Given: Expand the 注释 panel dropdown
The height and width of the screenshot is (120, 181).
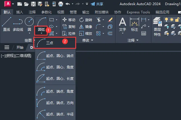Looking at the screenshot, I should click(133, 40).
